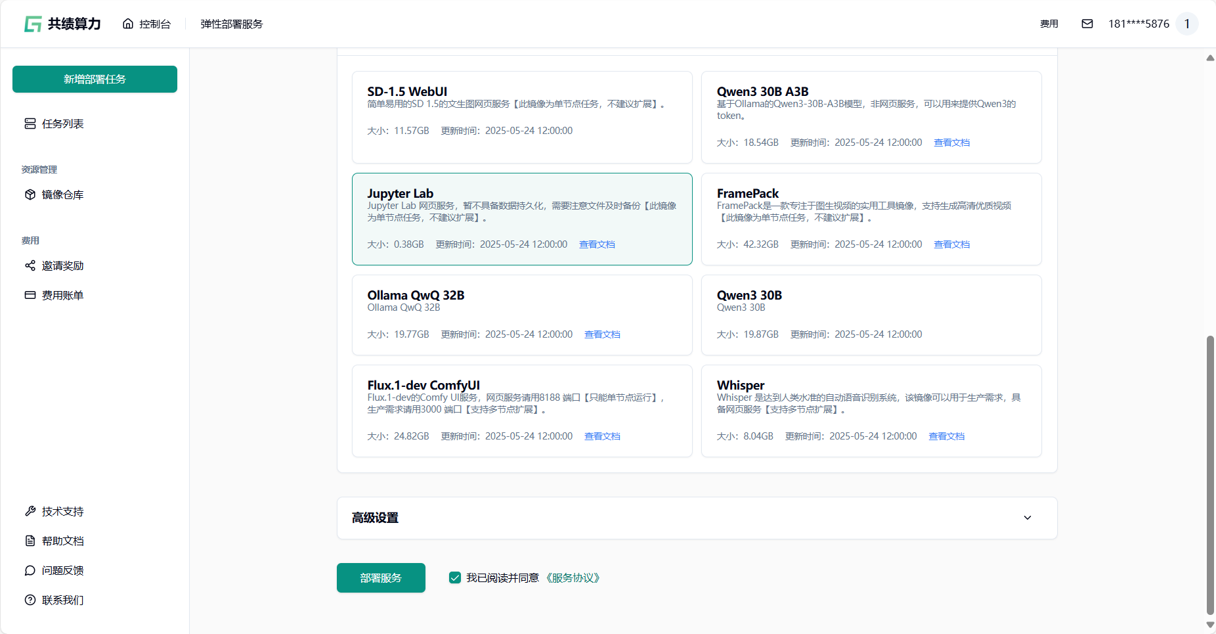This screenshot has height=634, width=1216.
Task: Expand the 高级设置 chevron arrow
Action: point(1028,518)
